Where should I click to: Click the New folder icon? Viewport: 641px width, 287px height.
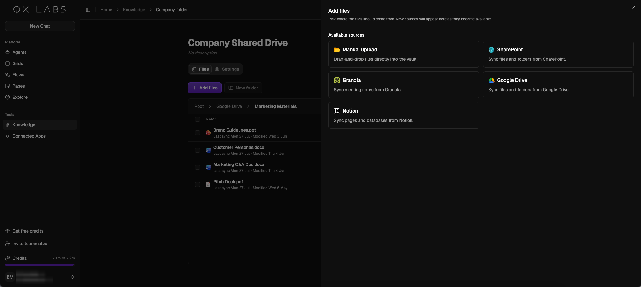[231, 88]
